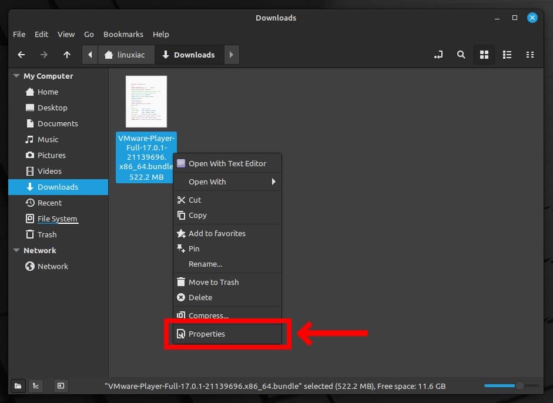Choose Cut from context menu
The width and height of the screenshot is (553, 403).
(227, 200)
